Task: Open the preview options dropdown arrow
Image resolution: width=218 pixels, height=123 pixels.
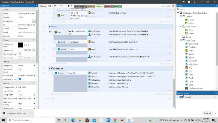Action: click(72, 6)
